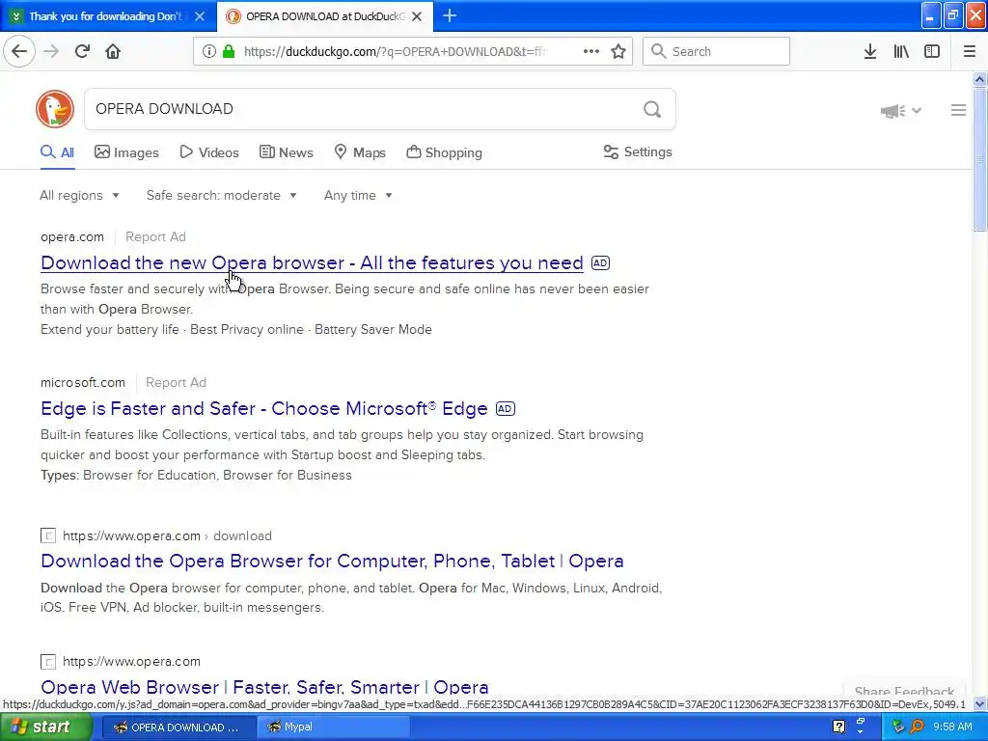Image resolution: width=988 pixels, height=741 pixels.
Task: Open a new tab with plus
Action: click(x=450, y=15)
